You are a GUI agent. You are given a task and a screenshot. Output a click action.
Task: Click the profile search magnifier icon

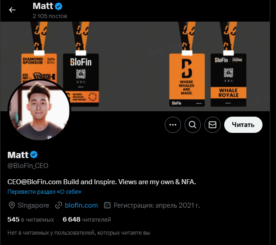point(193,125)
